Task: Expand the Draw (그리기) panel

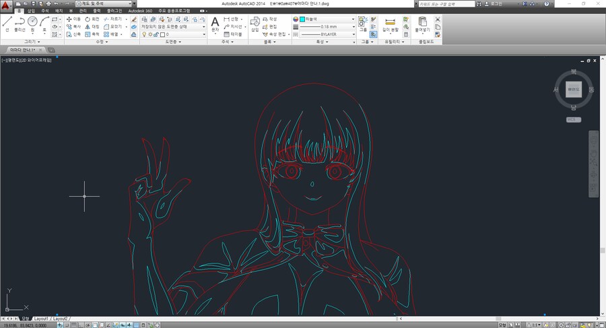Action: tap(32, 41)
